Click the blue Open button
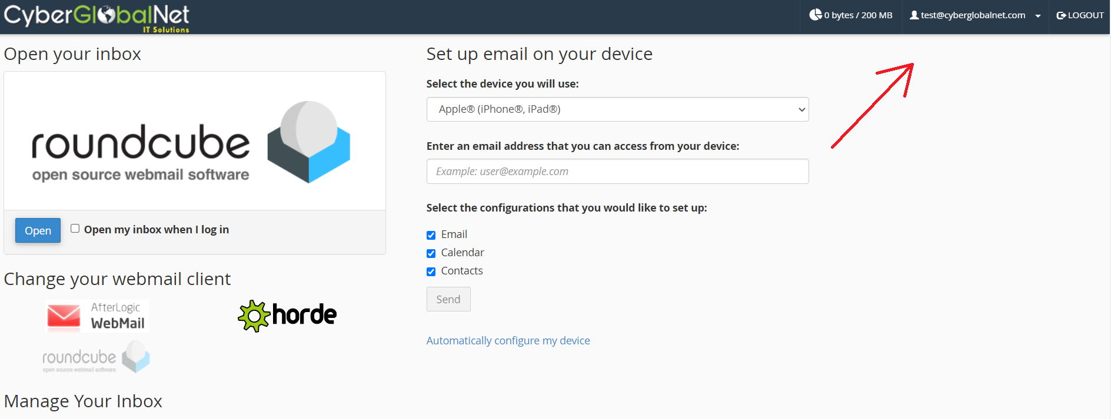This screenshot has width=1111, height=419. (x=38, y=231)
